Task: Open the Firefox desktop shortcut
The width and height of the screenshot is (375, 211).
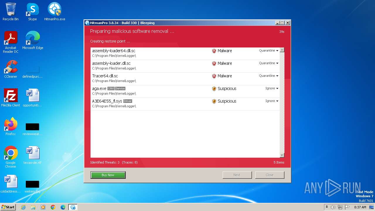Action: tap(11, 126)
